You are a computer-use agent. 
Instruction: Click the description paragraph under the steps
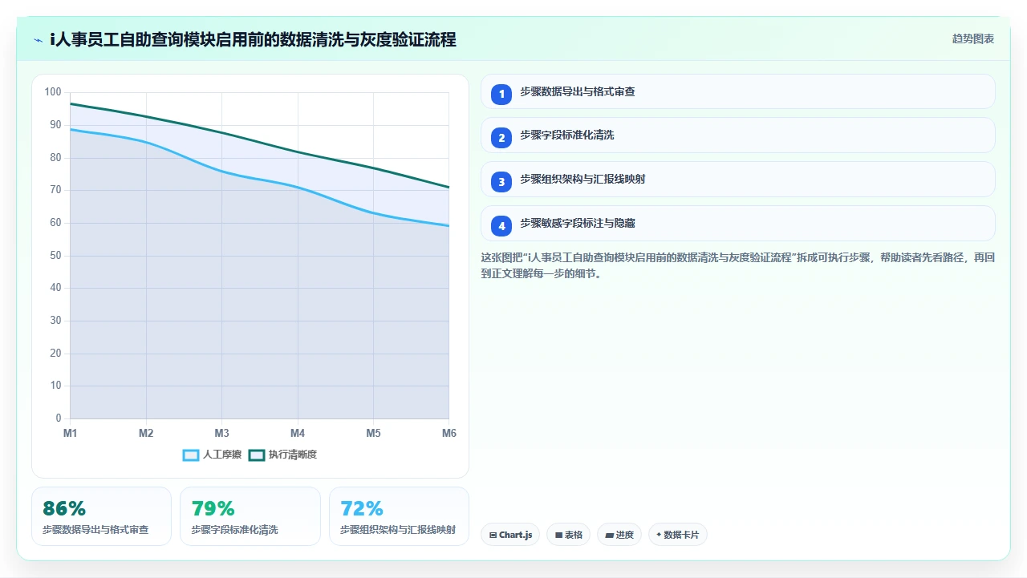pos(738,265)
